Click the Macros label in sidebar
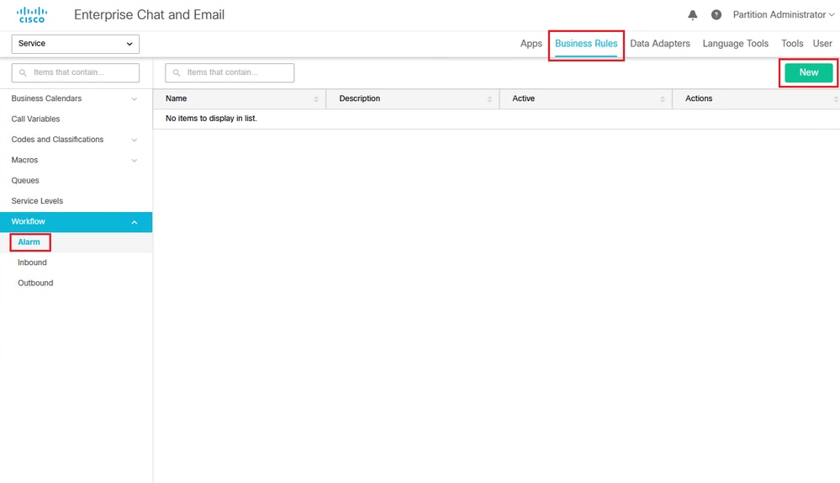Viewport: 840px width, 483px height. point(24,160)
